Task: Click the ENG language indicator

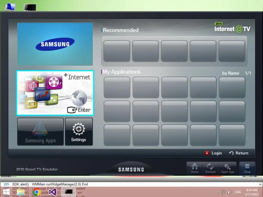Action: coord(238,192)
